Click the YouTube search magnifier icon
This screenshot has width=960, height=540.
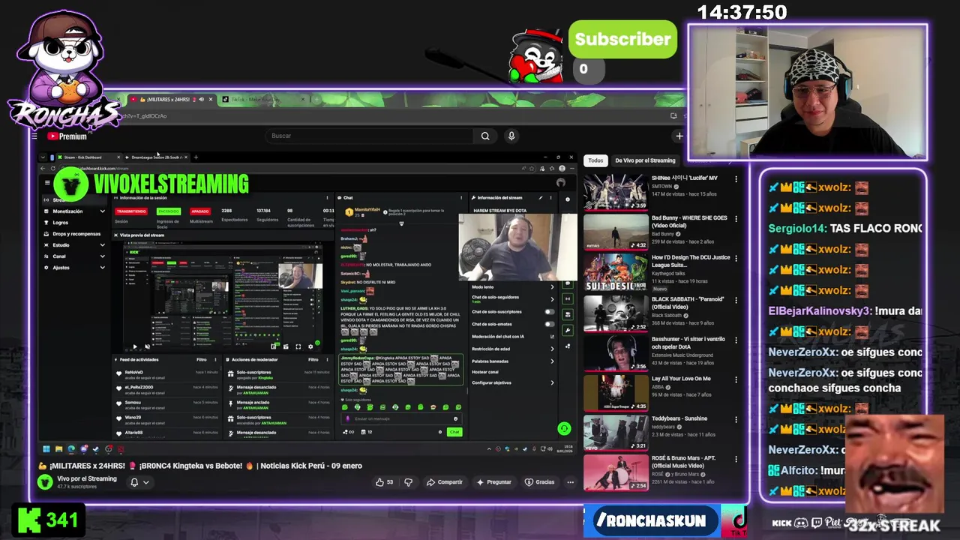(485, 136)
